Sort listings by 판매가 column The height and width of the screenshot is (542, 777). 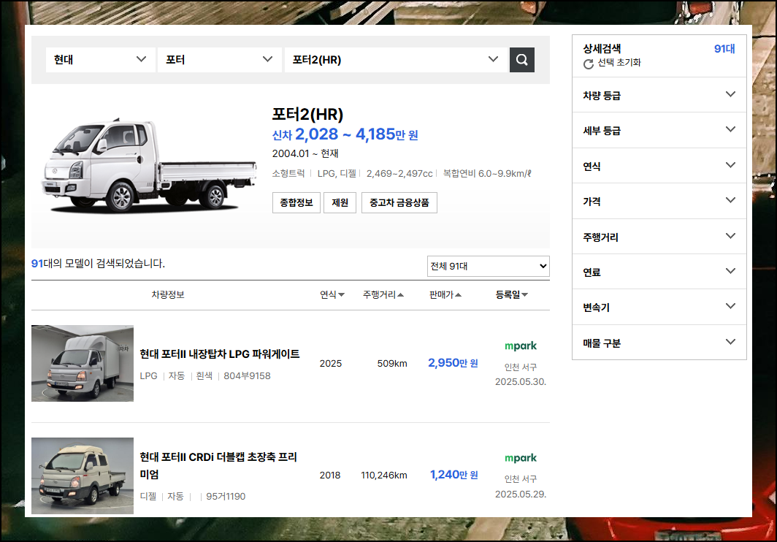[445, 294]
